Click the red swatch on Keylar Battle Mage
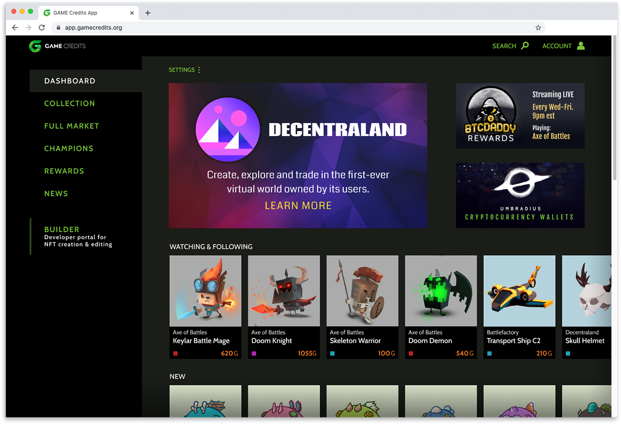The image size is (621, 424). pos(175,353)
